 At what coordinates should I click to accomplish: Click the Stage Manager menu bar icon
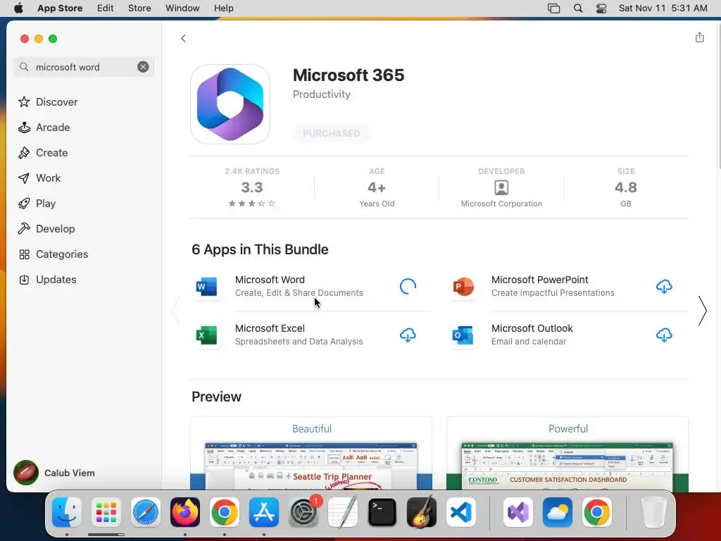tap(553, 8)
